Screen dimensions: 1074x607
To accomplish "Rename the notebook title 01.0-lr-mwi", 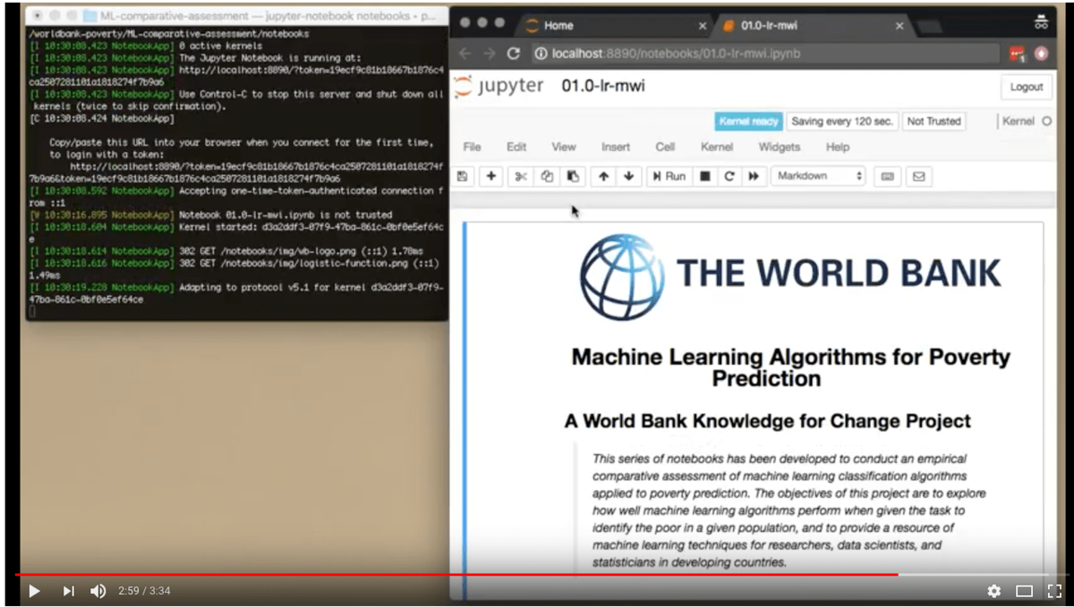I will coord(603,87).
